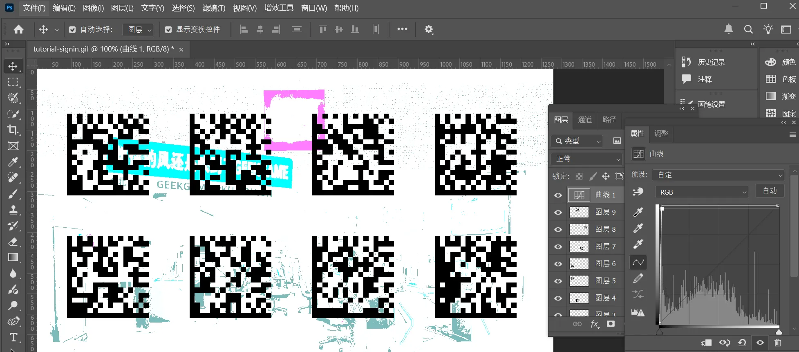Delete the adjustment layer with trash icon
The height and width of the screenshot is (352, 799).
(x=777, y=343)
